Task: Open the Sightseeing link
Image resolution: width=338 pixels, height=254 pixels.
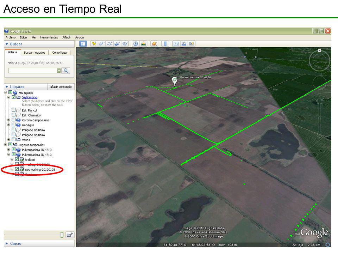Action: coord(30,97)
